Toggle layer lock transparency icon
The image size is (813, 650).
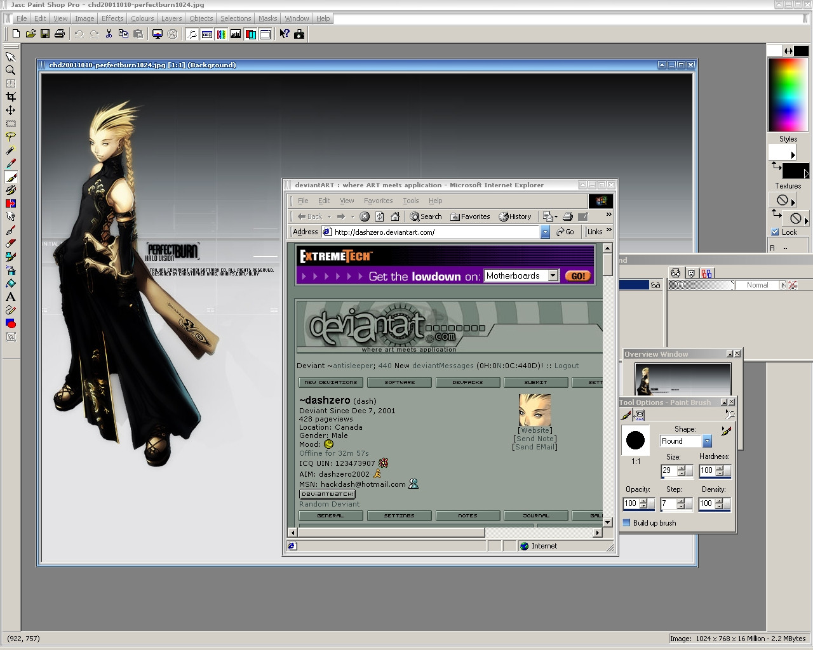pos(792,285)
